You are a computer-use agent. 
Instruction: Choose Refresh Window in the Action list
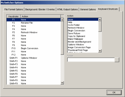tap(83, 28)
